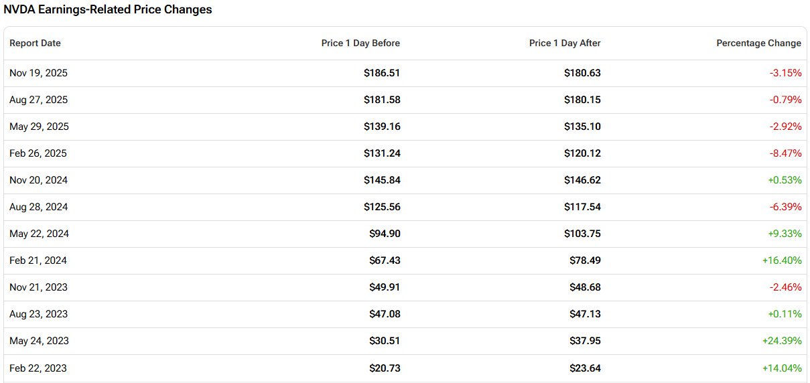810x383 pixels.
Task: Select the +0.53% change for Nov 2024
Action: coord(785,180)
